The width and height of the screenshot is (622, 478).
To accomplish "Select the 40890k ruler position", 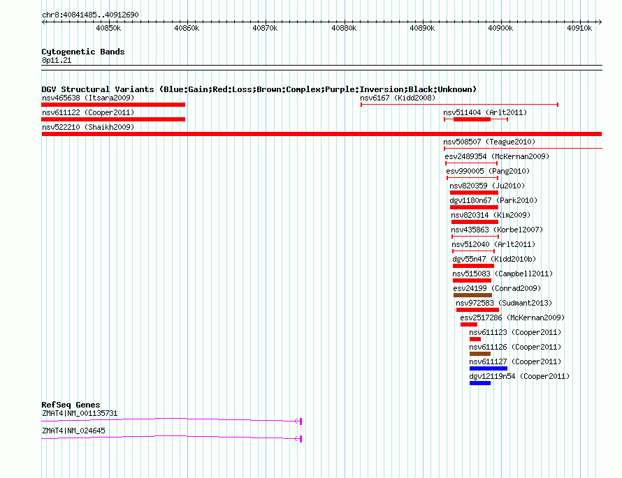I will [x=422, y=28].
